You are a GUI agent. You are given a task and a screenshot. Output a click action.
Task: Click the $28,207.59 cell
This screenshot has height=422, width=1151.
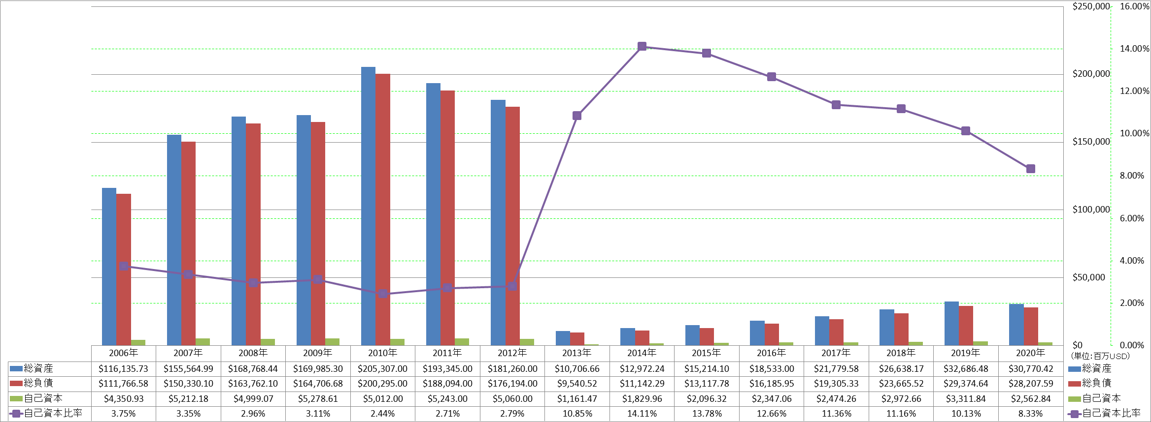click(1030, 384)
